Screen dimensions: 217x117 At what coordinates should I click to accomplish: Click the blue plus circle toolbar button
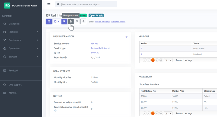coord(49,21)
